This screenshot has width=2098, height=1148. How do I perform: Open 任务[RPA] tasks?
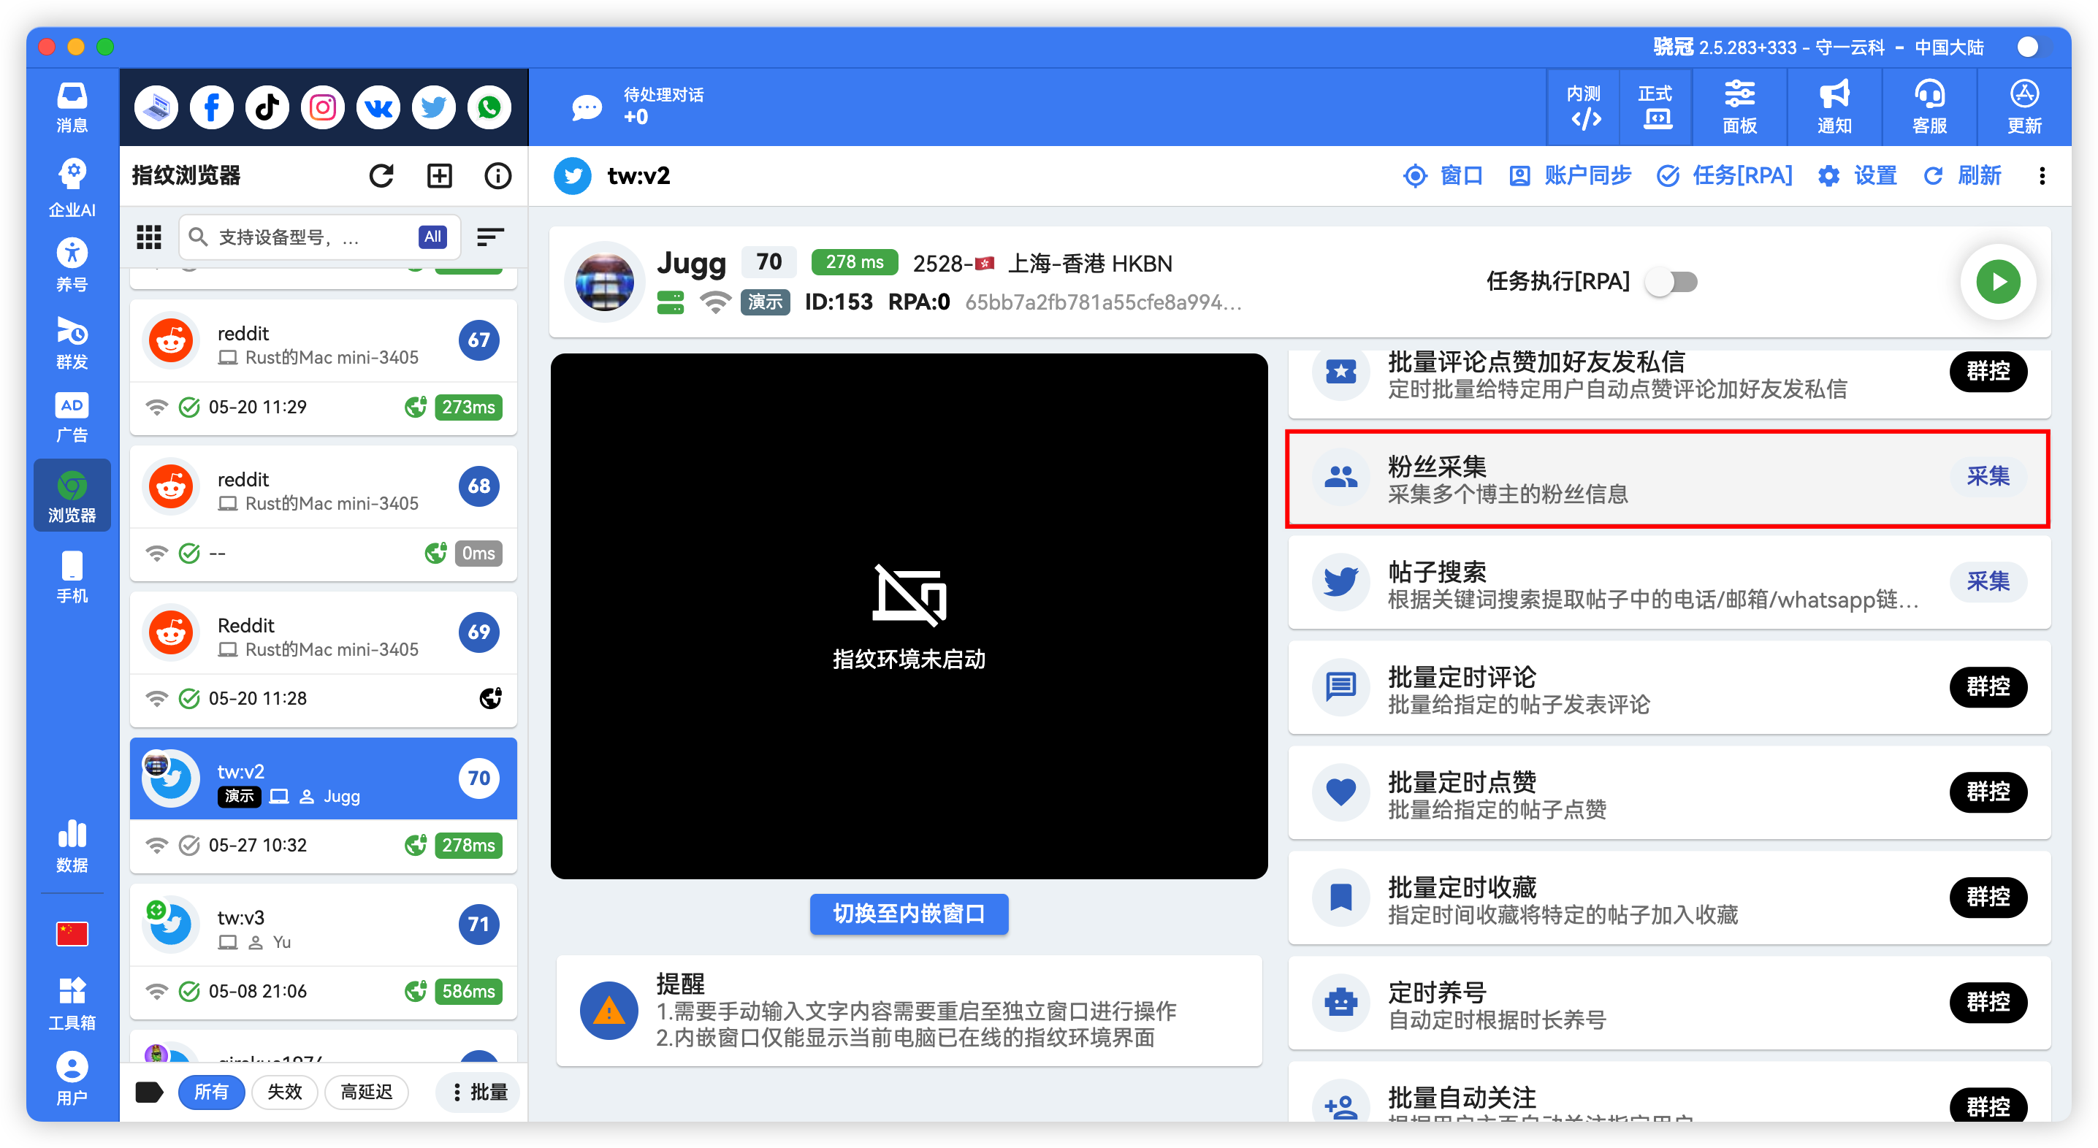click(x=1725, y=176)
